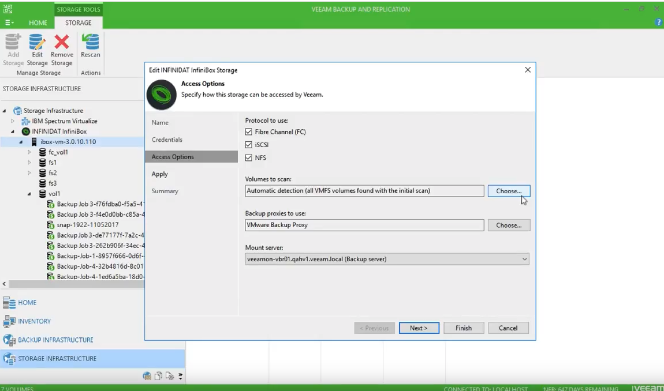Click the help question mark icon

coord(658,22)
